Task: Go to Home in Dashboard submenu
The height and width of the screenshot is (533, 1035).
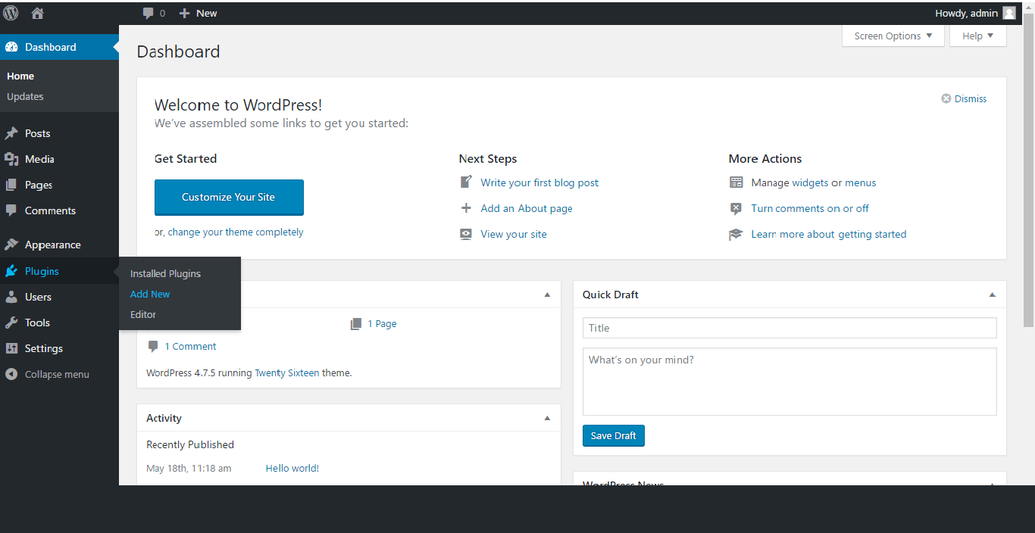Action: (x=20, y=76)
